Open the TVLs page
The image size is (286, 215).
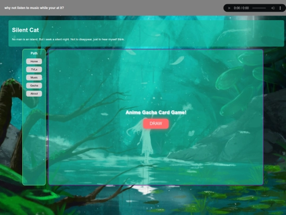click(34, 70)
